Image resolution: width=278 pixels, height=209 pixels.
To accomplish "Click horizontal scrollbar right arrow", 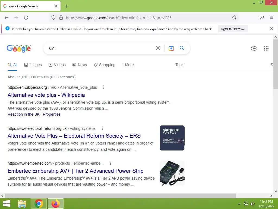I will click(271, 196).
